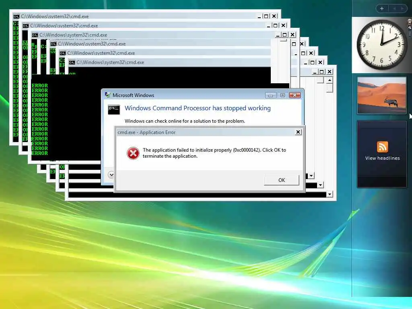Open Clock gadget options wrench icon
This screenshot has height=309, width=412.
[x=409, y=27]
